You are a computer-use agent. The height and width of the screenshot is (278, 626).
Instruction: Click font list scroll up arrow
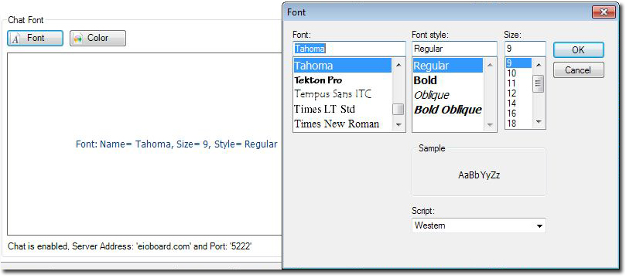[x=398, y=65]
